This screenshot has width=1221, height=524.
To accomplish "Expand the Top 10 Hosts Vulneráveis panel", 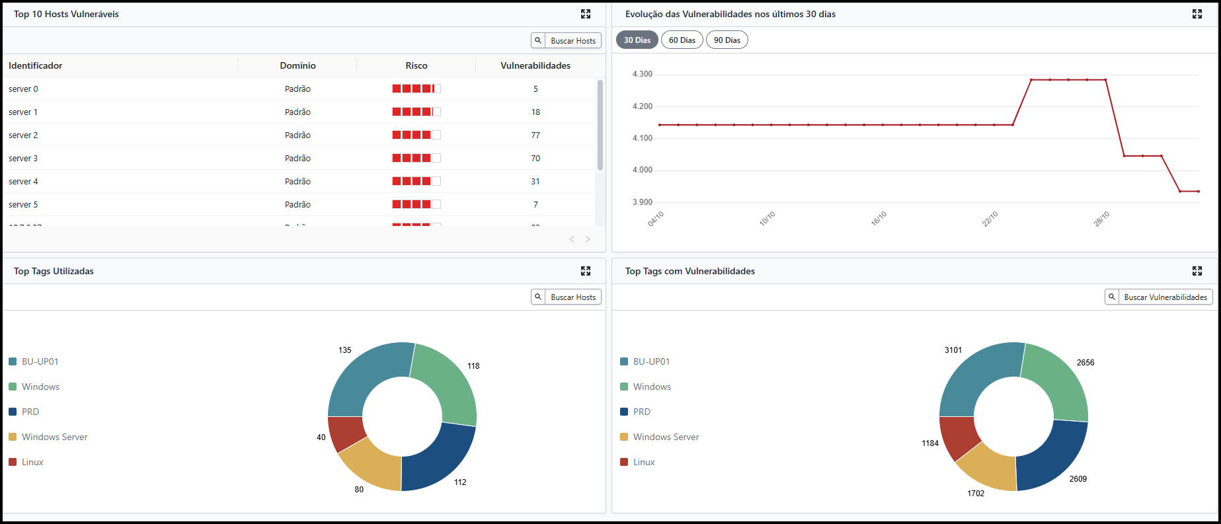I will pyautogui.click(x=585, y=14).
